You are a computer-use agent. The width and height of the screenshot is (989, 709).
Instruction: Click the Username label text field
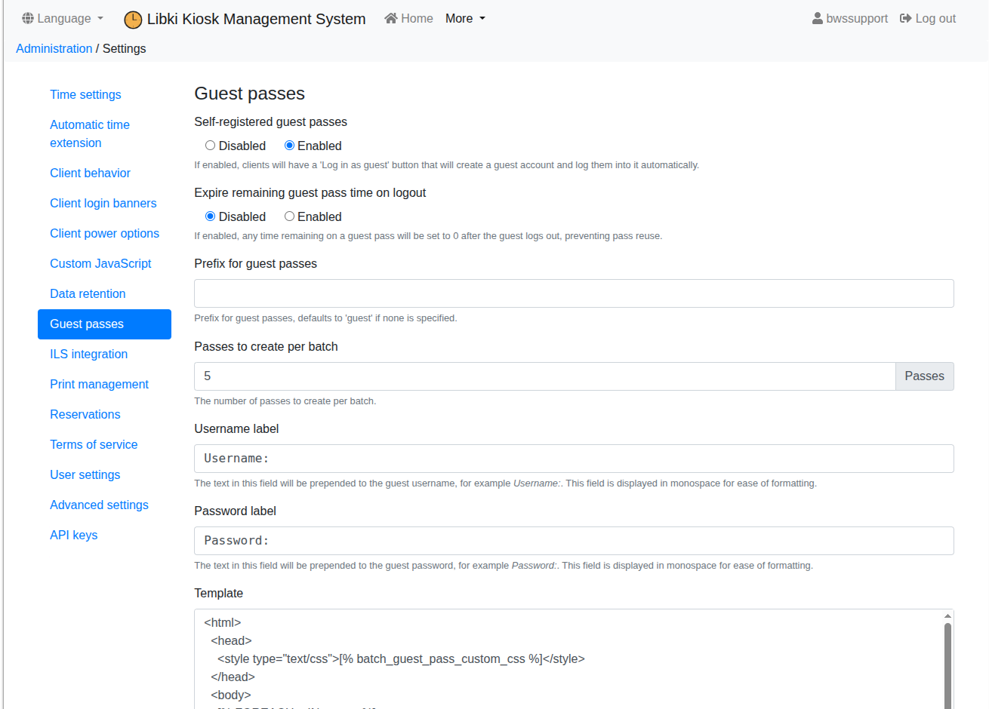(x=574, y=459)
